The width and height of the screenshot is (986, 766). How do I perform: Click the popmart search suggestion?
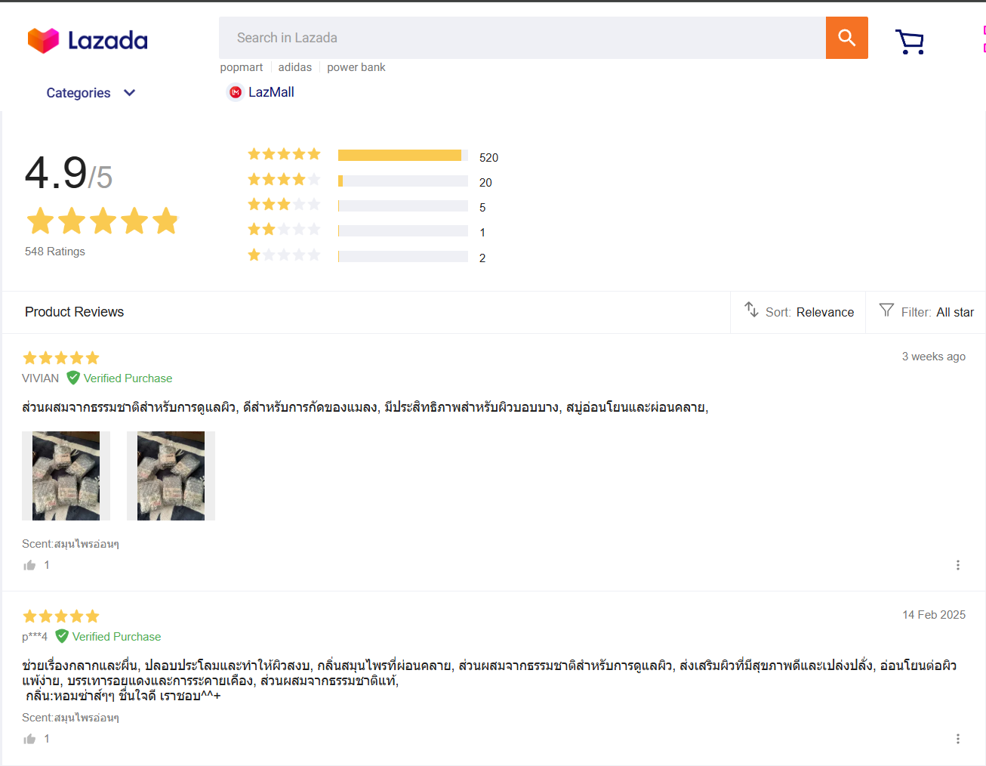pos(242,67)
